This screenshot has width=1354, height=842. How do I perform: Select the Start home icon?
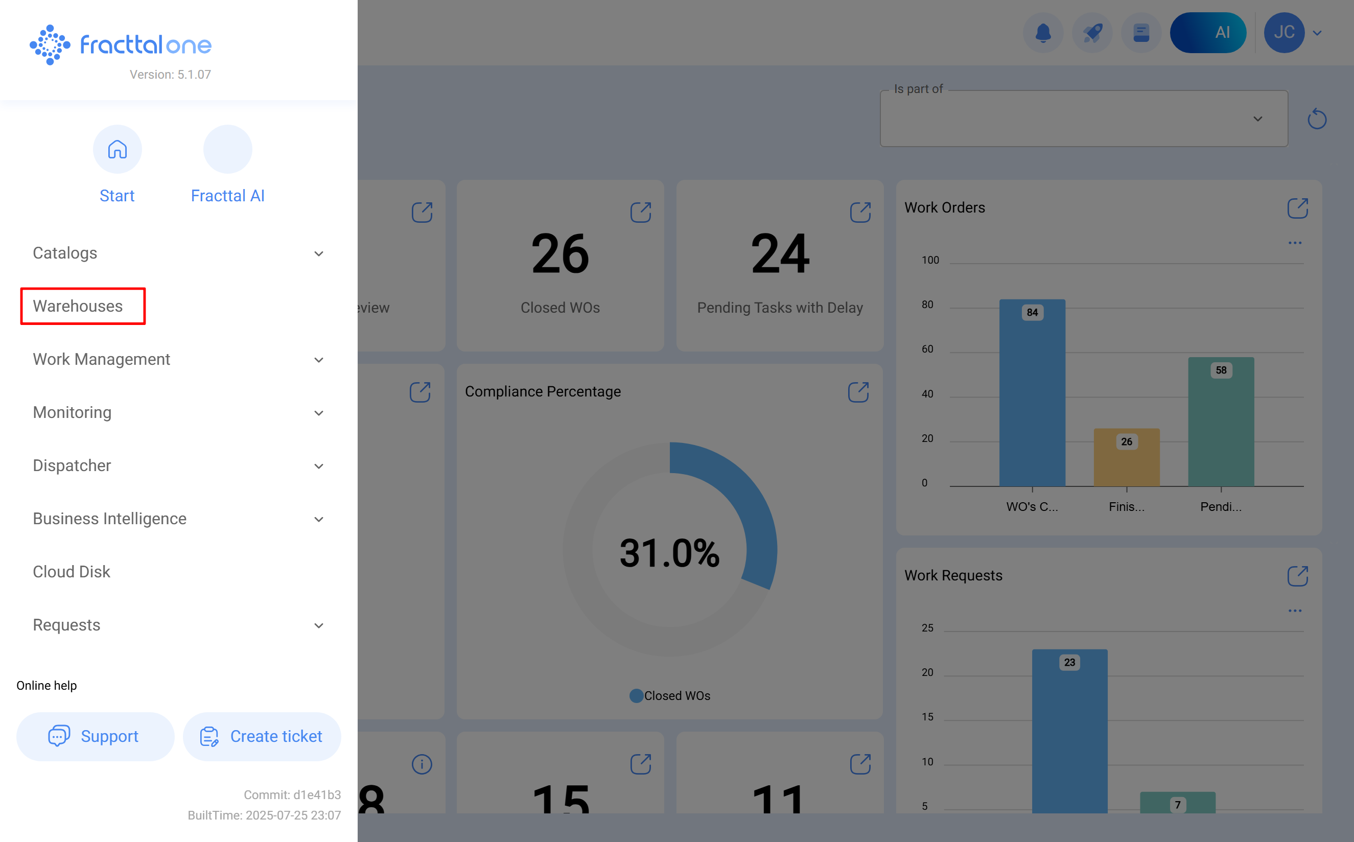pyautogui.click(x=117, y=149)
